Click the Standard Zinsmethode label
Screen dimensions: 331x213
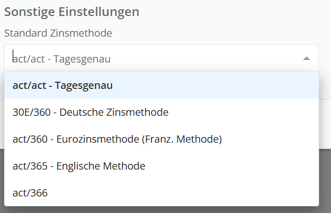pyautogui.click(x=58, y=33)
